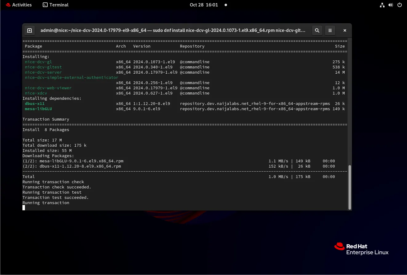Click the Package column header
Viewport: 407px width, 275px height.
(x=34, y=46)
